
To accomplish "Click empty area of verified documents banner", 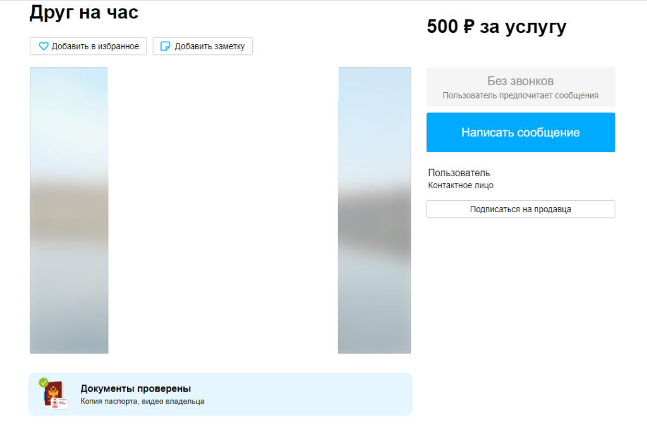I will click(x=316, y=394).
